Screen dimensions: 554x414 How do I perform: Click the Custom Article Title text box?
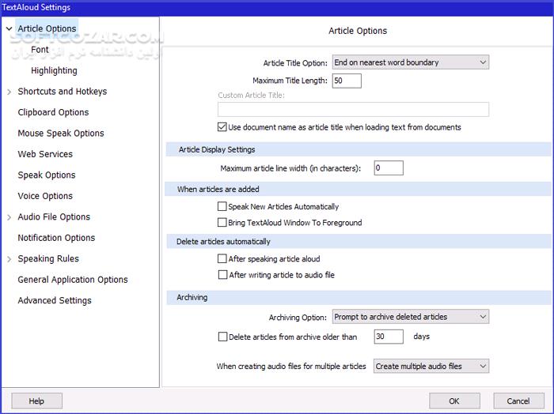(x=353, y=109)
